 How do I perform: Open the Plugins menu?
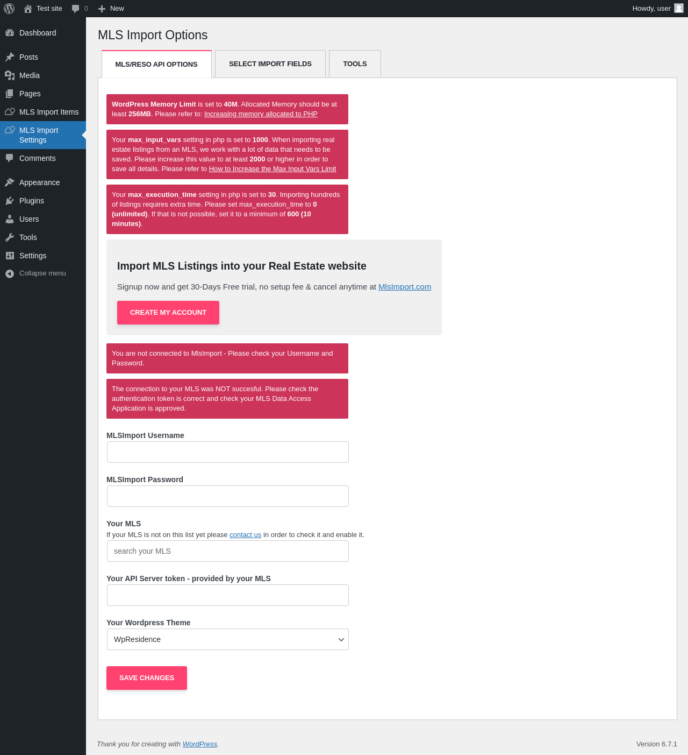[x=43, y=201]
